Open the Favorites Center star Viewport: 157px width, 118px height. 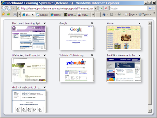point(3,14)
